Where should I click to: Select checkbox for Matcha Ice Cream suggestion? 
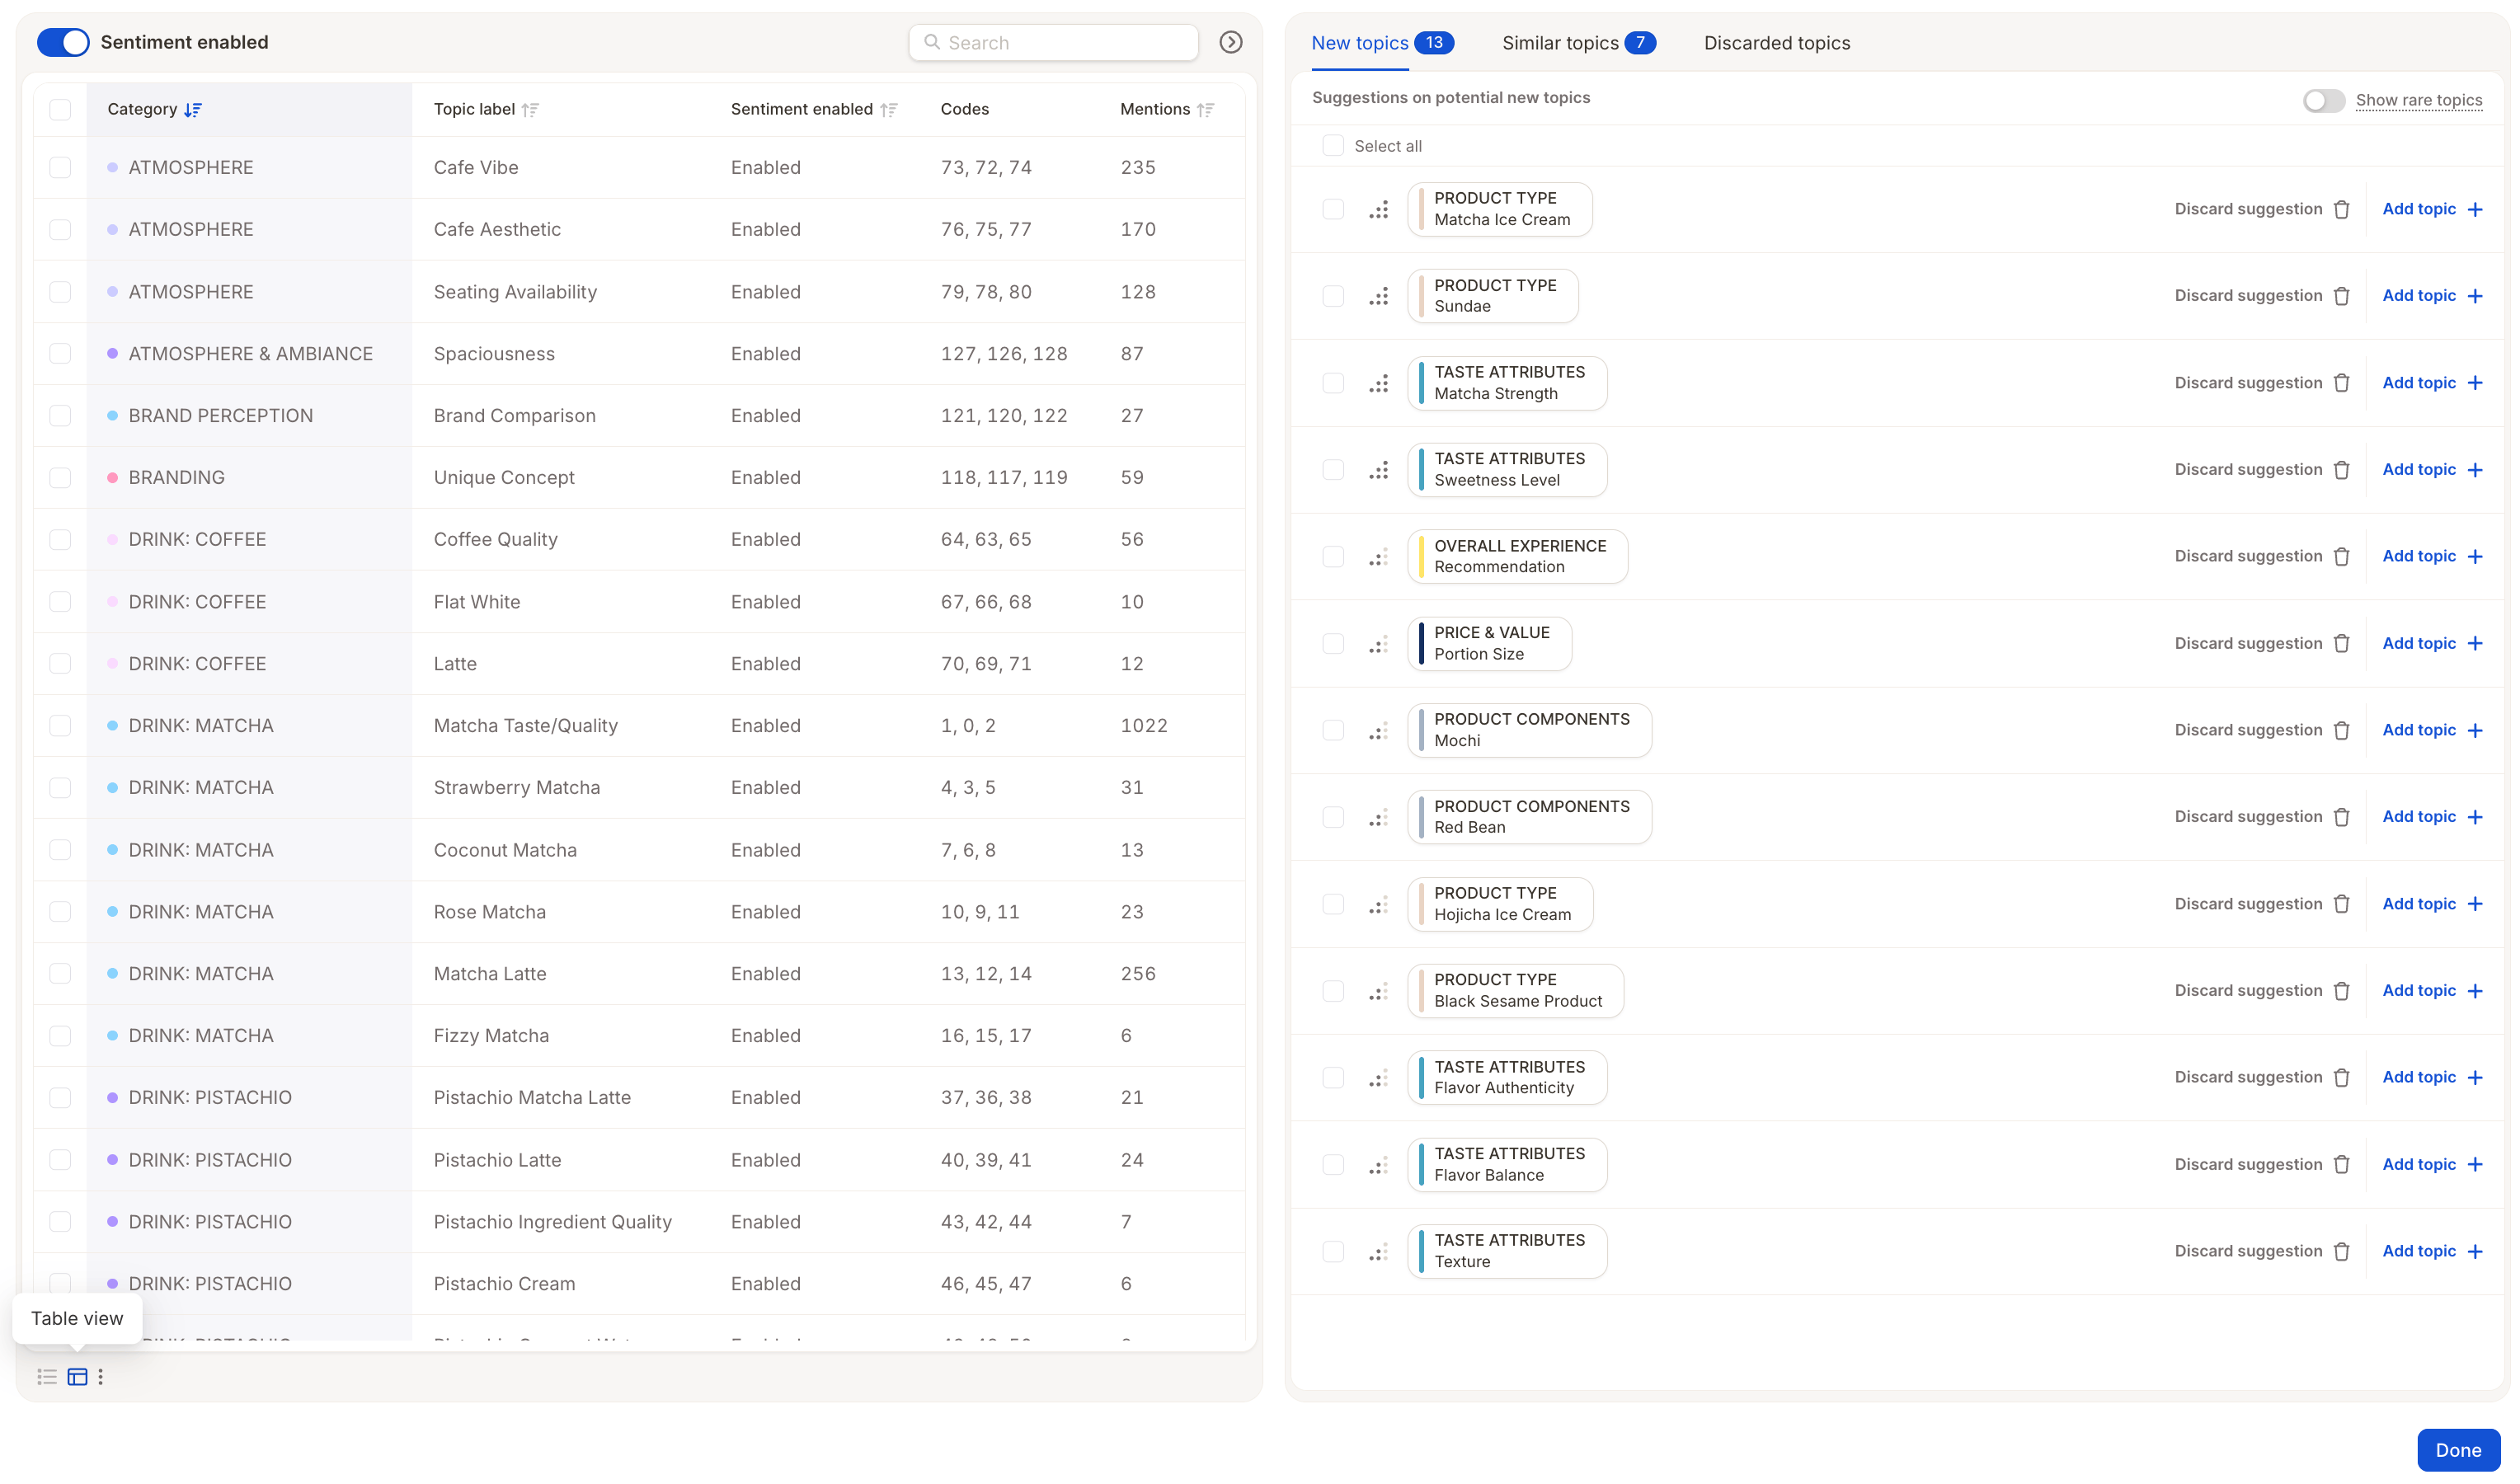pos(1332,209)
